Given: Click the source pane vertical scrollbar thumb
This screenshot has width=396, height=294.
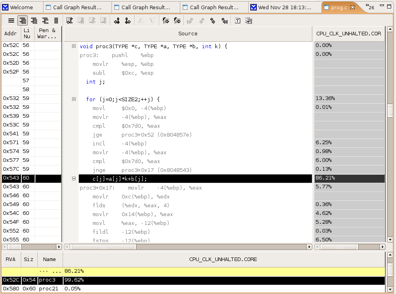Looking at the screenshot, I should point(390,110).
